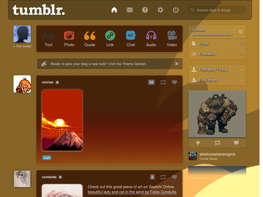Follow the Radar blog with plus button
Viewport: 263px width, 197px height.
click(198, 143)
